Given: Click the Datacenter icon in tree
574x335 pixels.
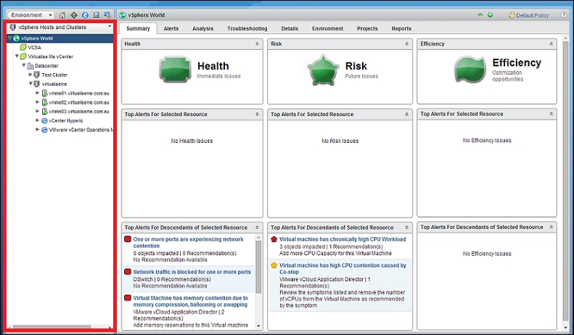Looking at the screenshot, I should [30, 66].
